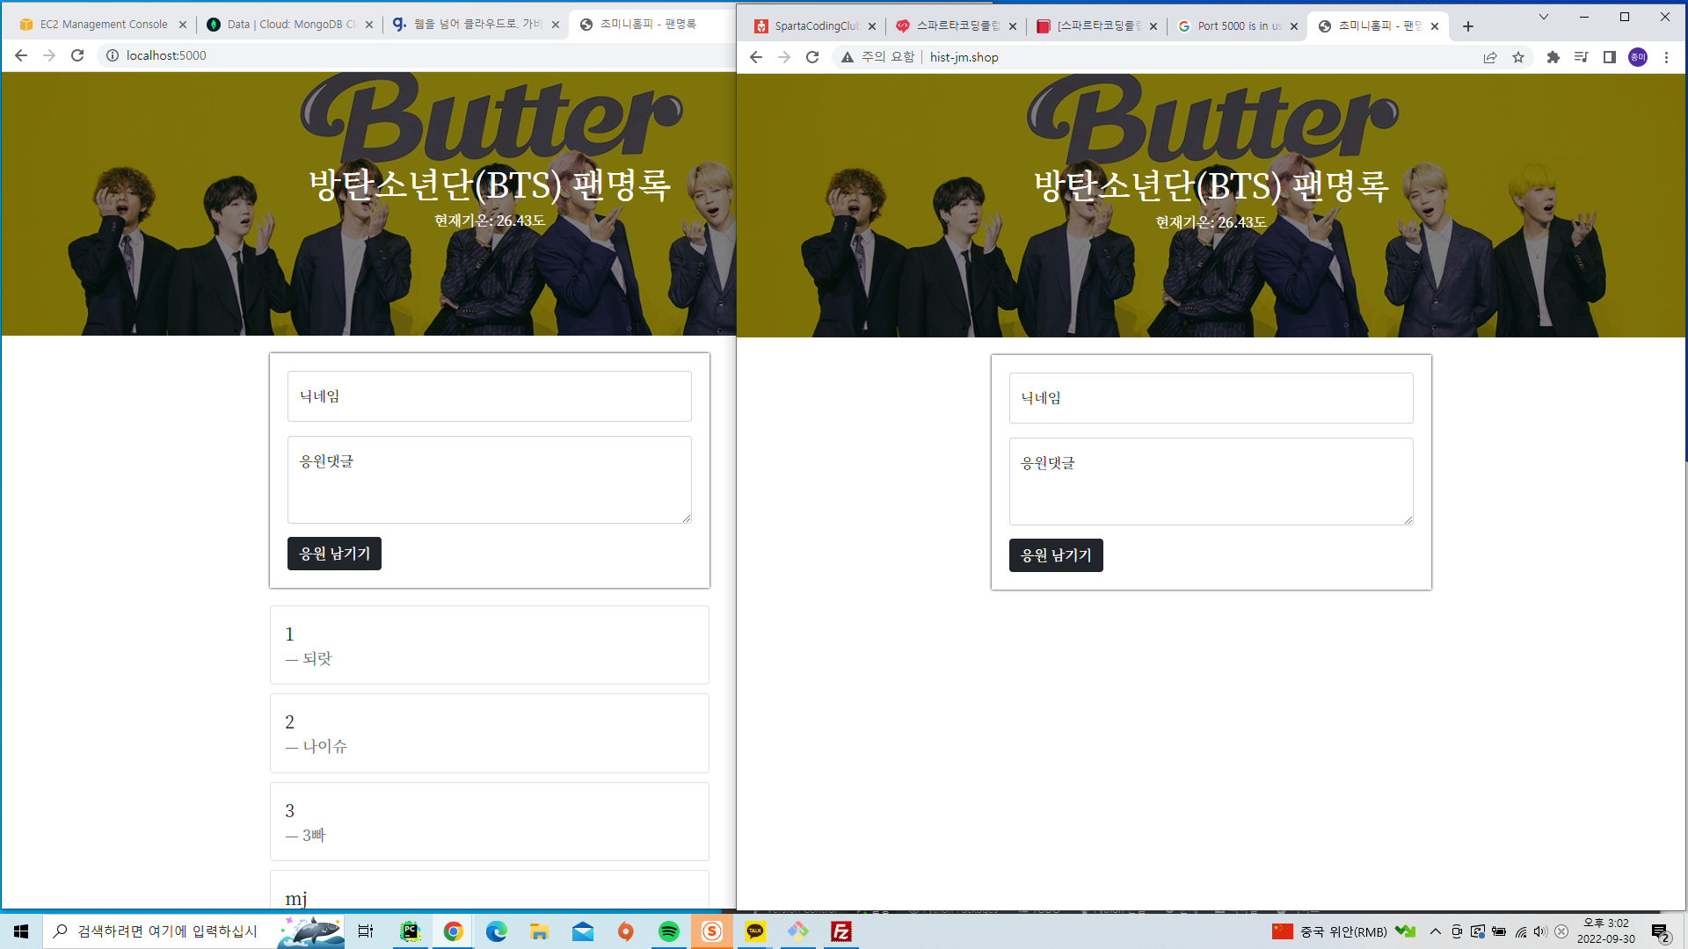Focus 응원댓글 textarea in hist-jm.shop window
The width and height of the screenshot is (1688, 949).
point(1211,482)
